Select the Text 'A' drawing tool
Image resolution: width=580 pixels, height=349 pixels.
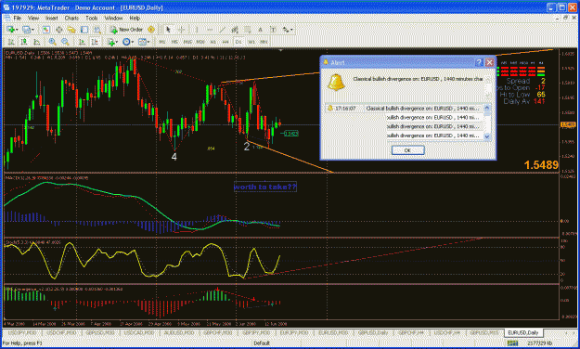(260, 30)
